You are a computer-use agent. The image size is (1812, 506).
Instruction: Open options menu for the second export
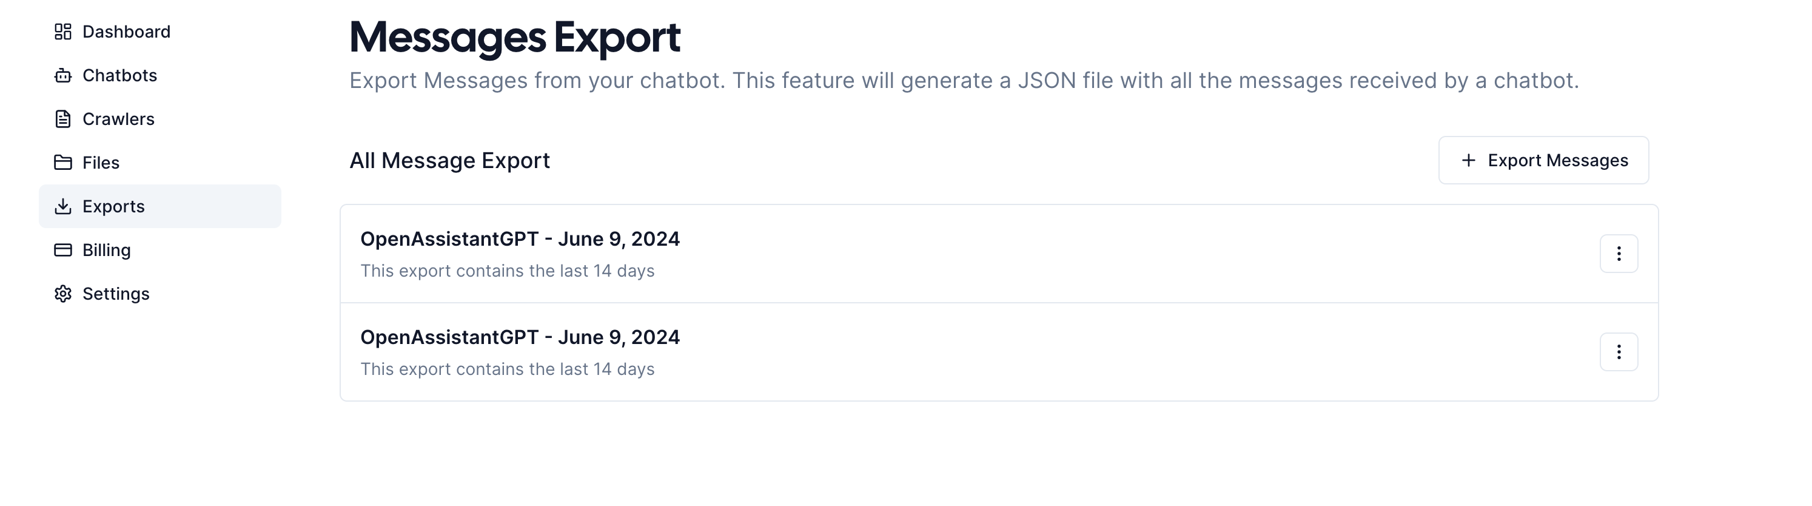[x=1619, y=352]
